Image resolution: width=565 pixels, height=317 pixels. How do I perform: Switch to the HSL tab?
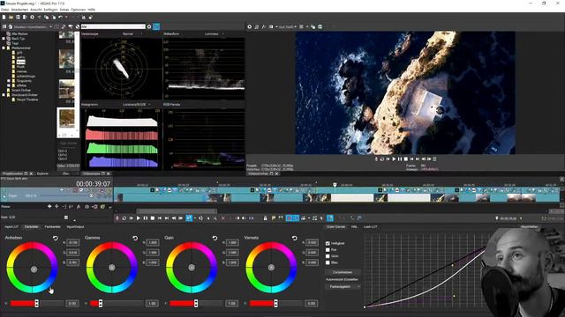click(354, 227)
